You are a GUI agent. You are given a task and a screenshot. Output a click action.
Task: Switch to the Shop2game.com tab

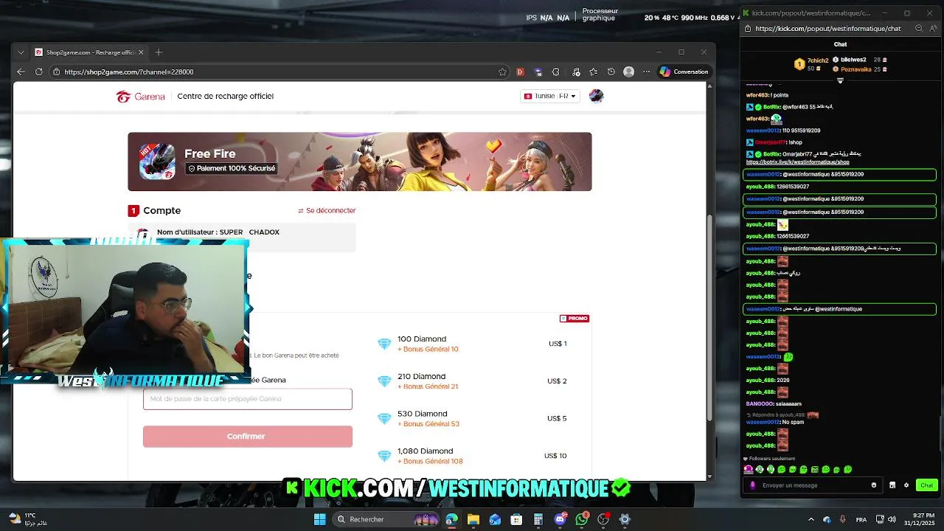(x=88, y=52)
